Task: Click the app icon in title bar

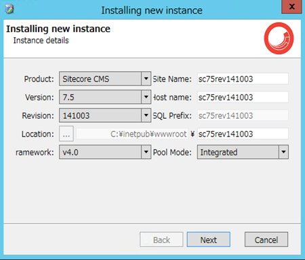Action: coord(9,9)
